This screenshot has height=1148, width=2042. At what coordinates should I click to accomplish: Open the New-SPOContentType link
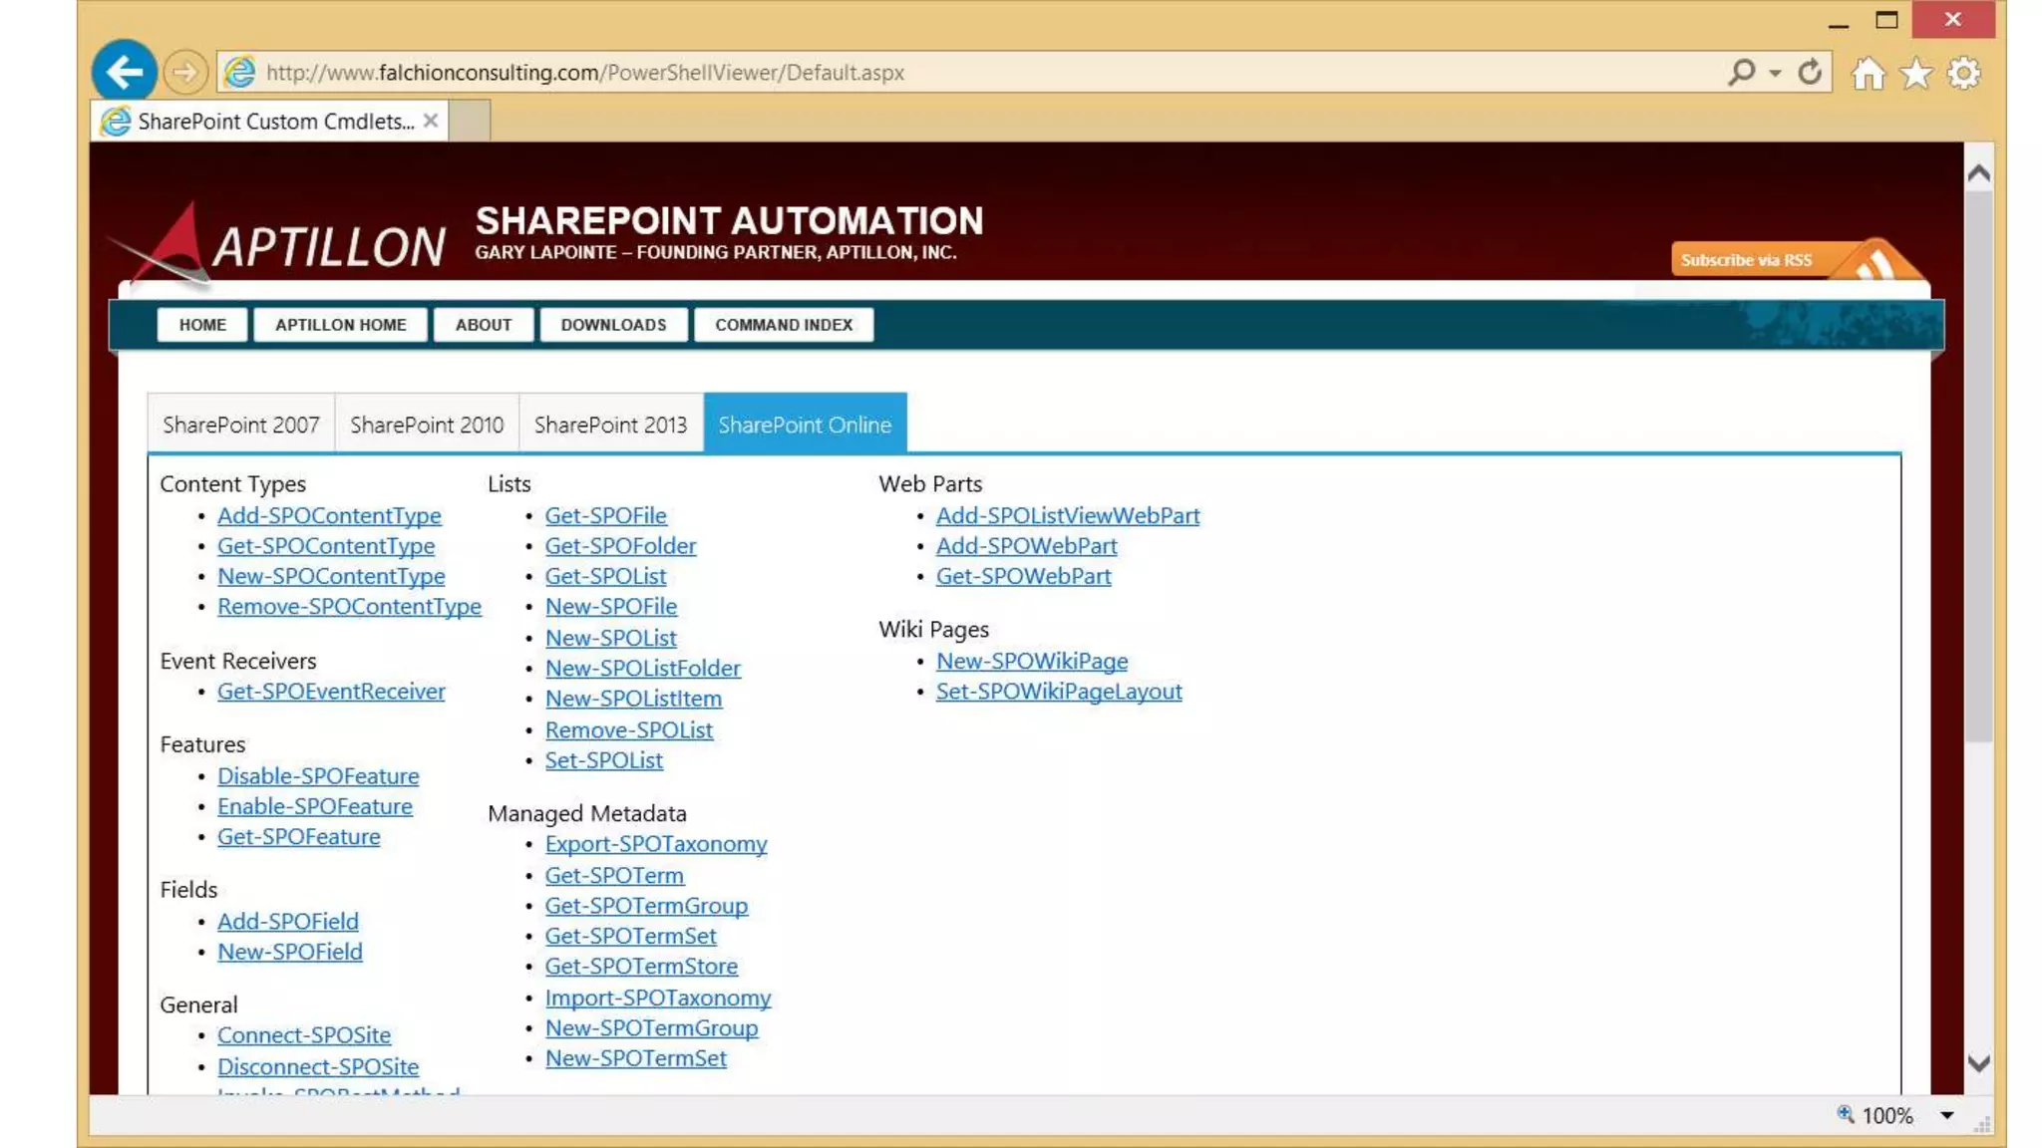331,576
